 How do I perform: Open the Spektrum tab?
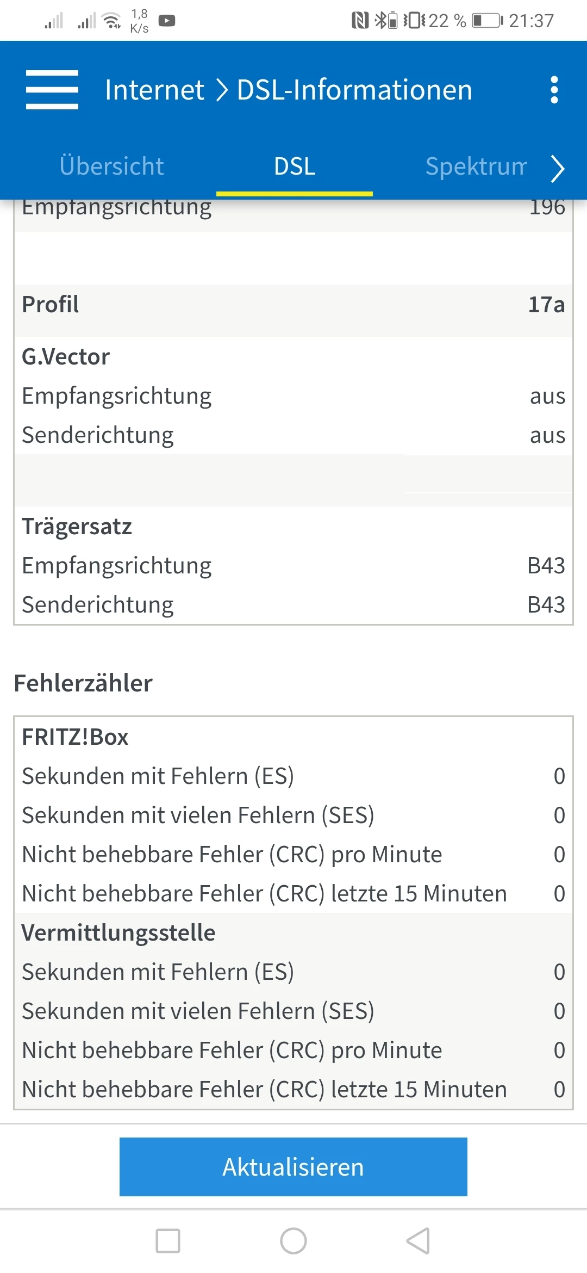[476, 166]
